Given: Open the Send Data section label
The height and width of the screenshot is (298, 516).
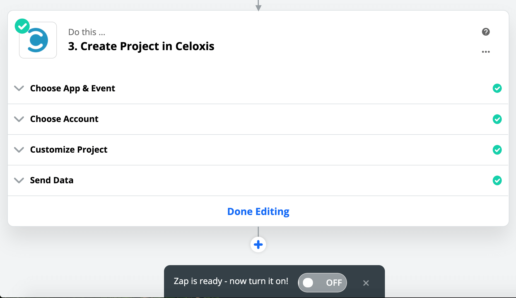Looking at the screenshot, I should tap(52, 180).
